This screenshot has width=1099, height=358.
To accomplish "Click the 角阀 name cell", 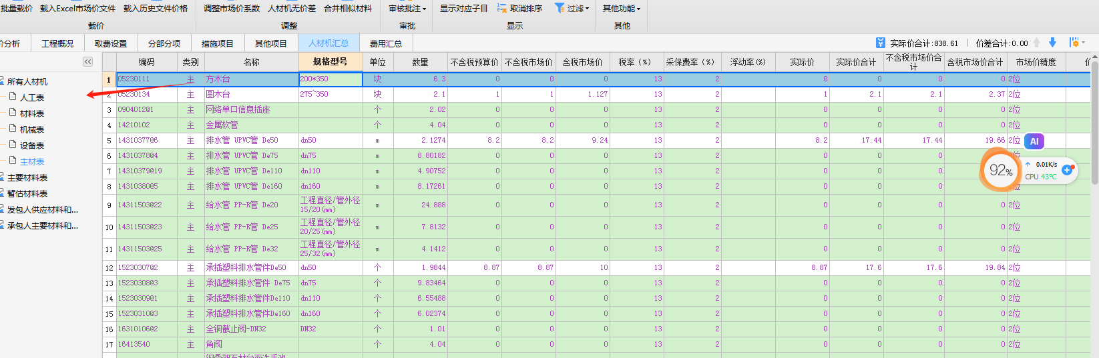I will tap(251, 344).
